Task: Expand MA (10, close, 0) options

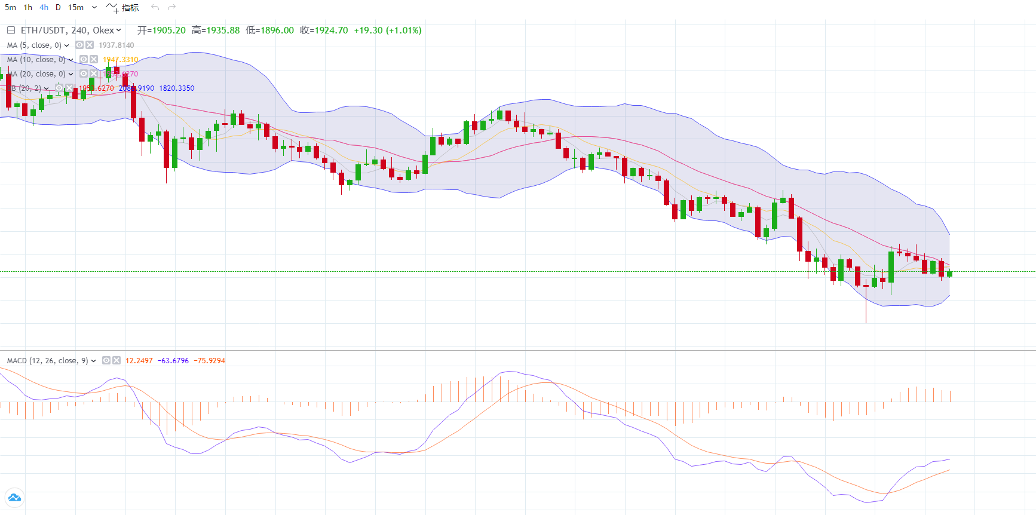Action: pos(71,60)
